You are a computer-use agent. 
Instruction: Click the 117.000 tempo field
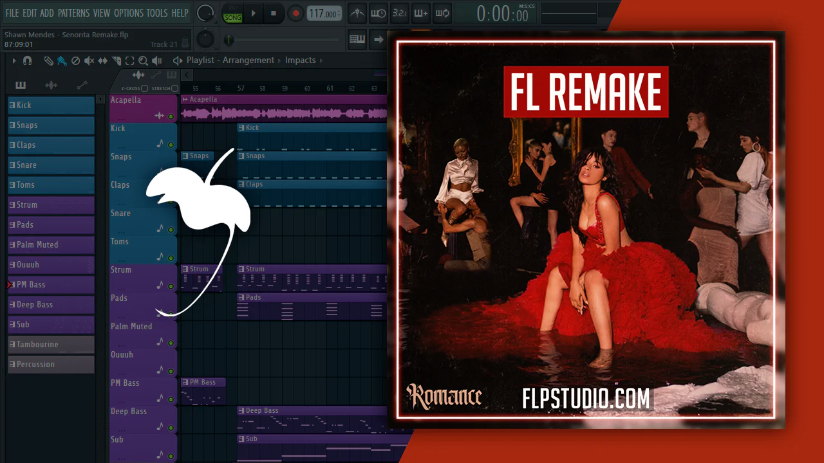click(324, 14)
